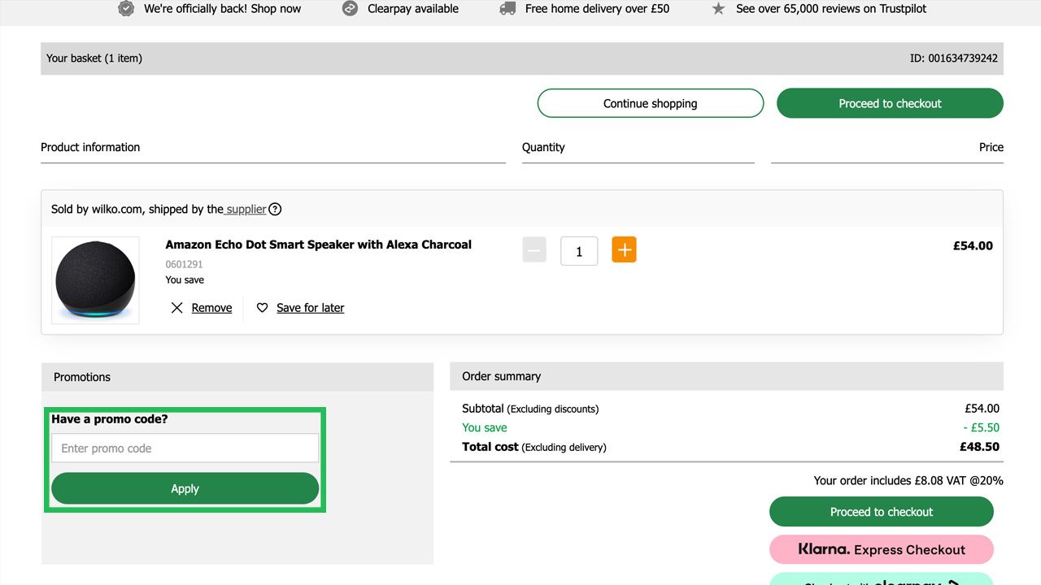Click top Proceed to checkout button

890,103
